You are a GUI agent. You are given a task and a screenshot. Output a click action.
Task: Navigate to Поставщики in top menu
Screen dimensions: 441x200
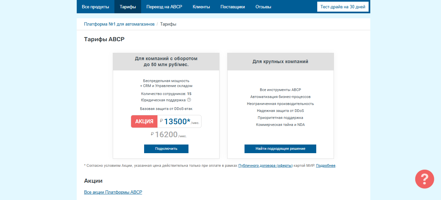pos(233,7)
